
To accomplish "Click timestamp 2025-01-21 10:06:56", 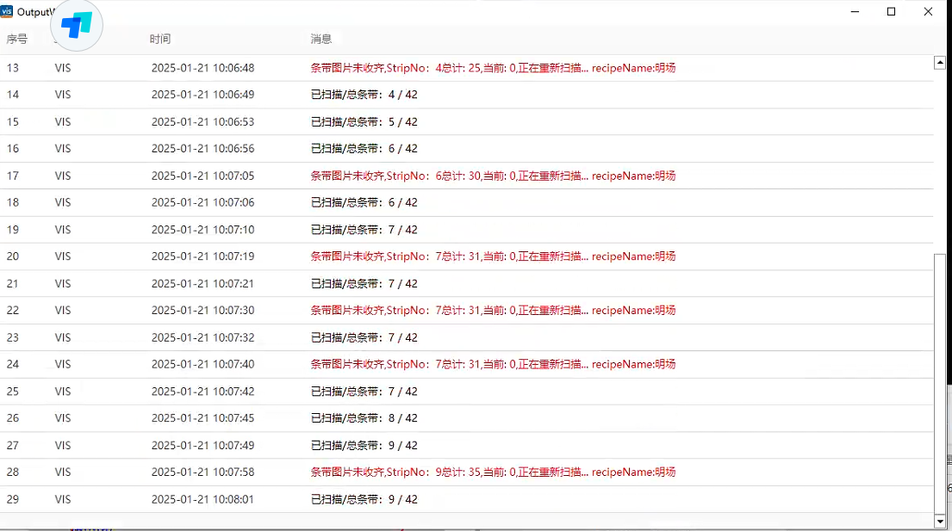I will pos(202,149).
